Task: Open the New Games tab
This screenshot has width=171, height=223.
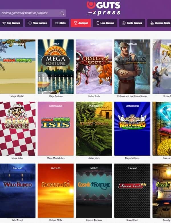Action: coord(37,23)
